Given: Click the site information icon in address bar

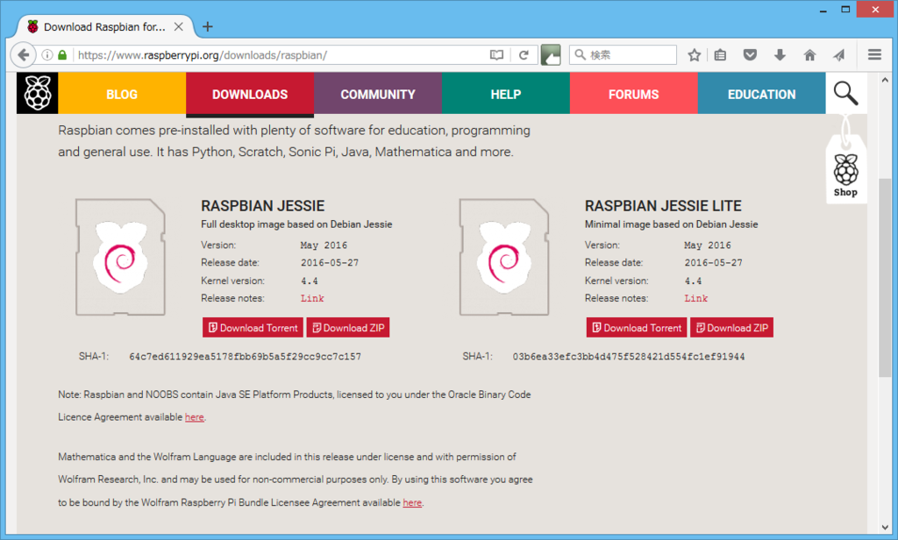Looking at the screenshot, I should 47,55.
